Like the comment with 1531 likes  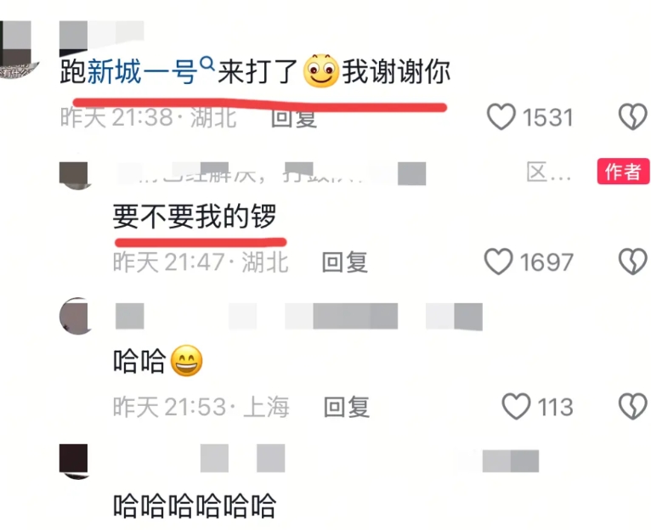click(501, 116)
